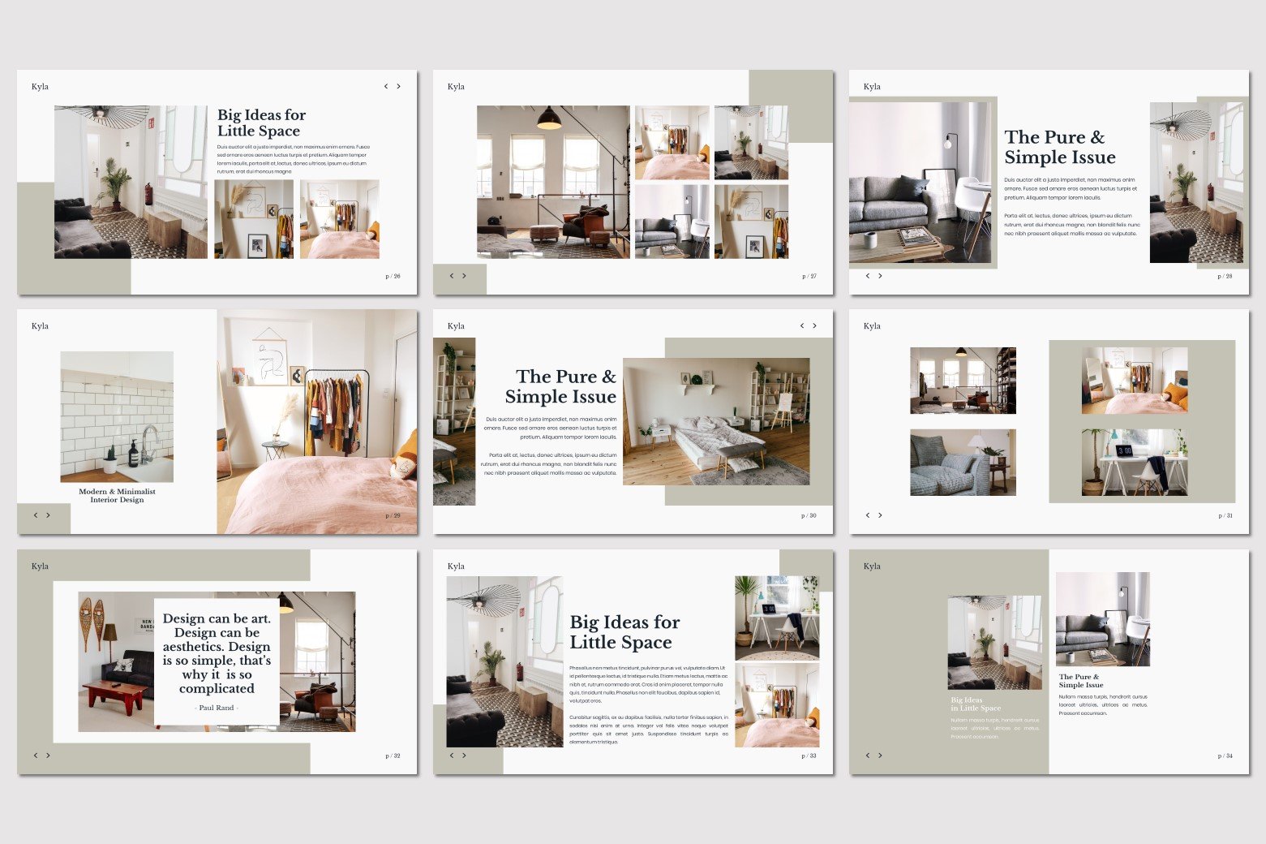Select the 'Big Ideas for Little Space' heading on slide p/26
This screenshot has height=844, width=1266.
(x=261, y=123)
